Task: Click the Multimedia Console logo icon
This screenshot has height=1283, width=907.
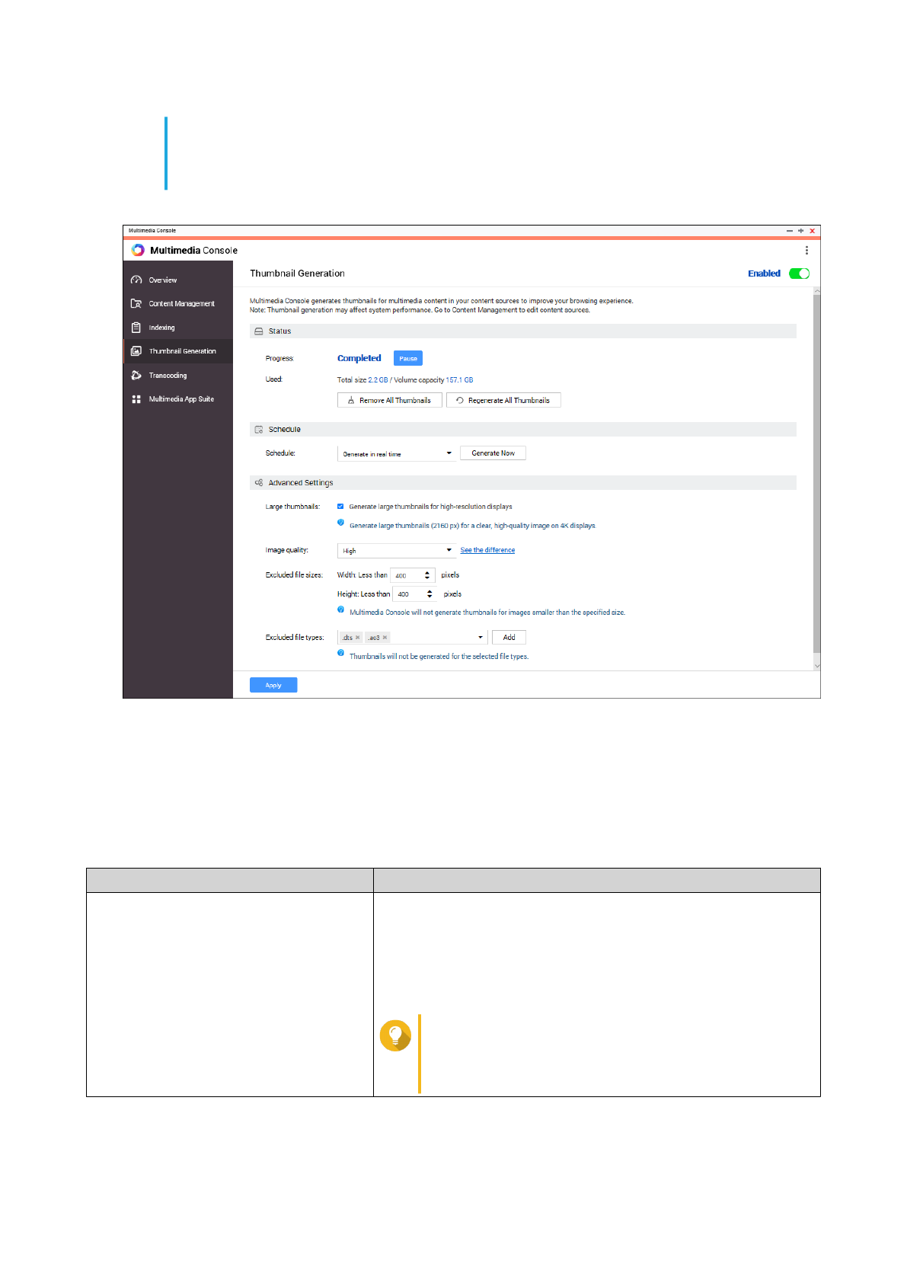Action: click(138, 250)
